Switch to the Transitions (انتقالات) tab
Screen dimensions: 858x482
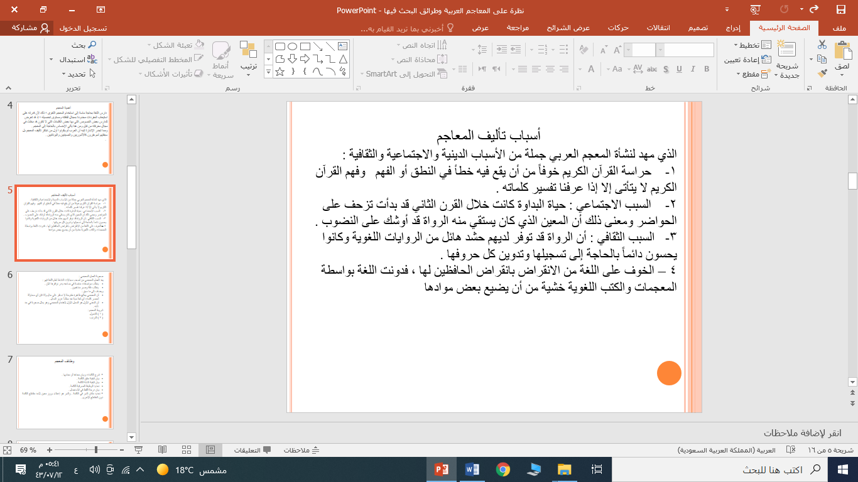(658, 28)
